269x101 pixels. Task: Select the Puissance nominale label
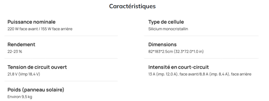[32, 22]
